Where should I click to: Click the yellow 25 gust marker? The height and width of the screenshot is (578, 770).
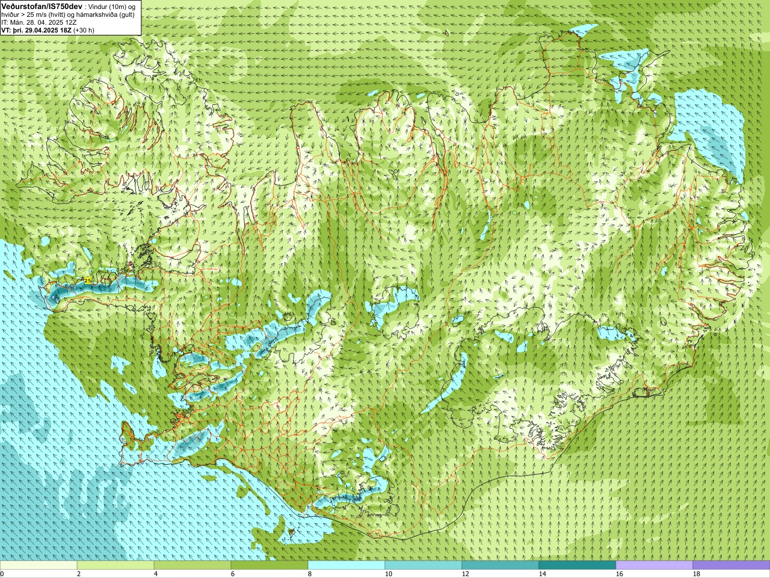[88, 281]
